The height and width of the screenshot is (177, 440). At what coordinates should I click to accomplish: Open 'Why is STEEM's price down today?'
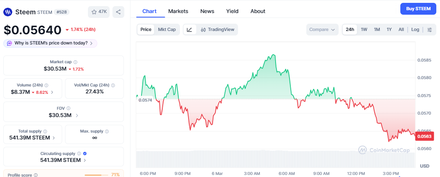50,43
